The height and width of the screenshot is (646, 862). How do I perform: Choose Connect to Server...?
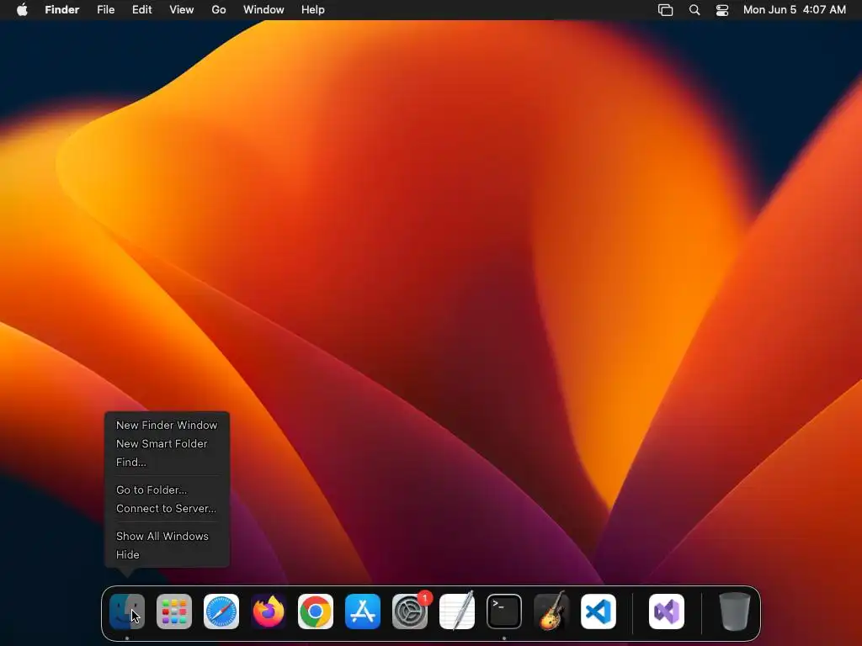tap(167, 509)
